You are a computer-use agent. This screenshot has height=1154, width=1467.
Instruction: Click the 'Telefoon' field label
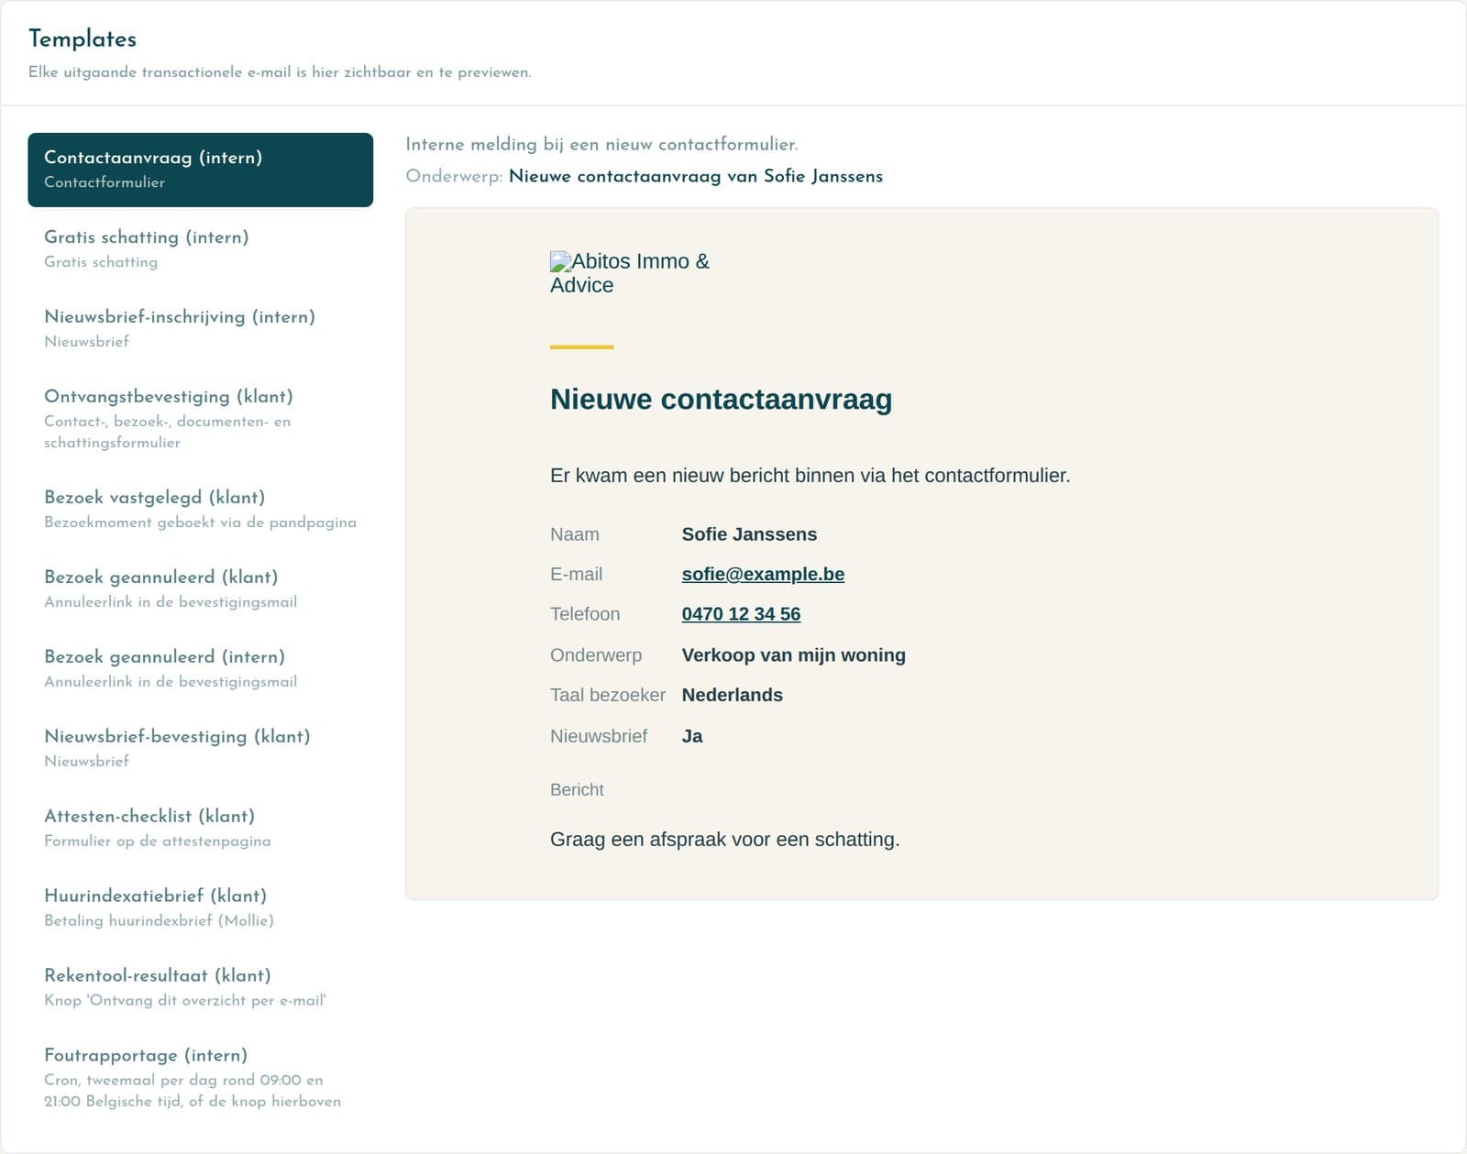(585, 614)
